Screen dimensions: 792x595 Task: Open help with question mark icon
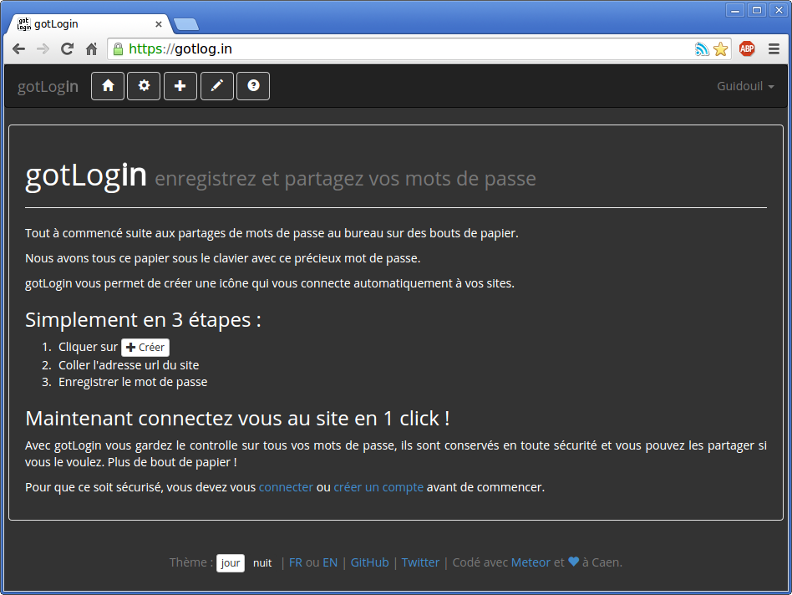coord(253,86)
